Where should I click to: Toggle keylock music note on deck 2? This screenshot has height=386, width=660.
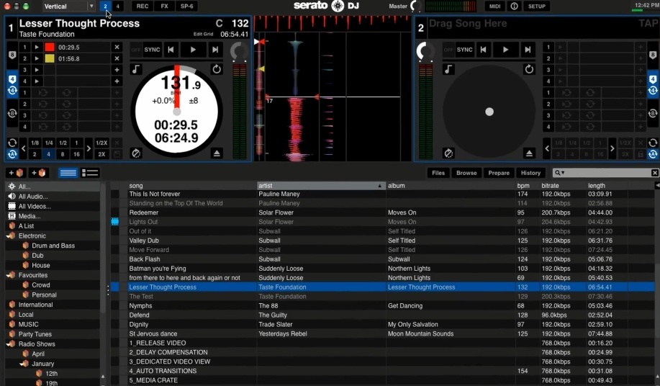[448, 69]
